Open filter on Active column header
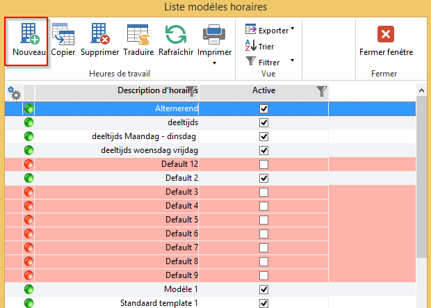 click(x=320, y=91)
